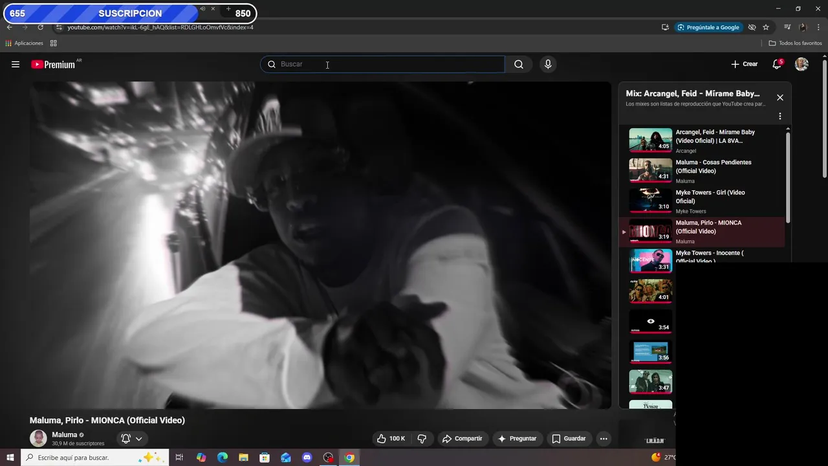Image resolution: width=828 pixels, height=466 pixels.
Task: Click the playlist panel scrollbar
Action: point(788,177)
